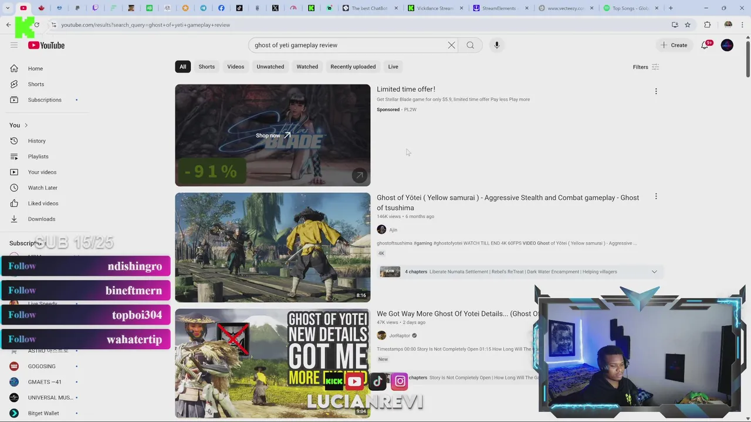Open the ad's external link arrow icon

click(359, 175)
